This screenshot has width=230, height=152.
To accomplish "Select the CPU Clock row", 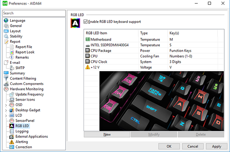I will 154,62.
